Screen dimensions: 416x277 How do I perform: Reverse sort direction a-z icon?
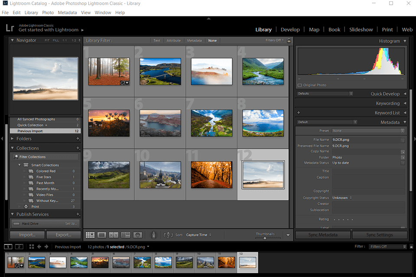click(x=168, y=235)
